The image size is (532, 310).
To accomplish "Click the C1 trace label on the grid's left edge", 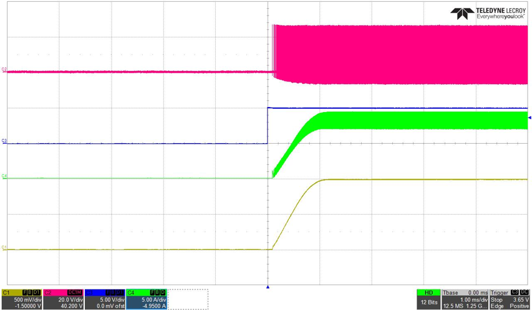I will pos(4,248).
